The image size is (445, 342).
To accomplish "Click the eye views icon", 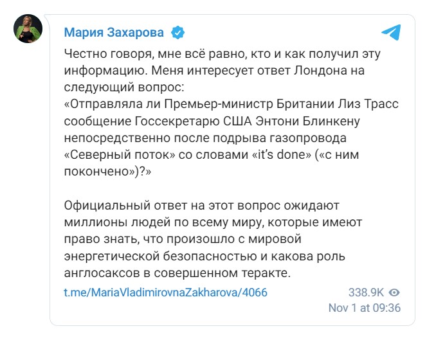I will click(x=395, y=292).
